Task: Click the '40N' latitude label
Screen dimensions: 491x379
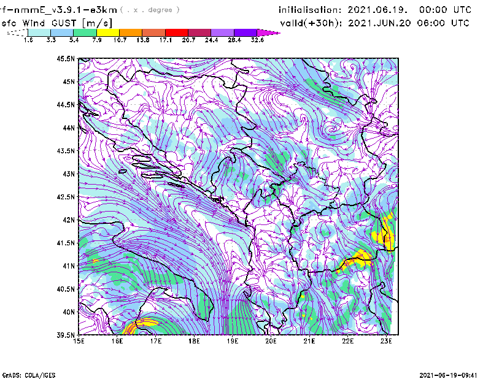Action: (x=69, y=312)
